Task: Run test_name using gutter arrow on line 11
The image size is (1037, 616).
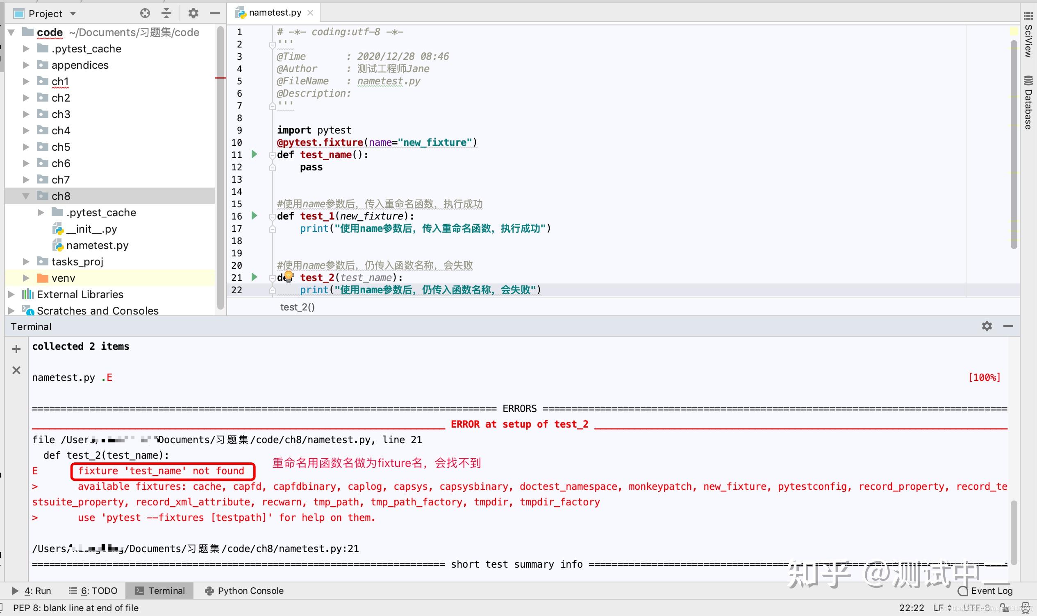Action: (x=254, y=154)
